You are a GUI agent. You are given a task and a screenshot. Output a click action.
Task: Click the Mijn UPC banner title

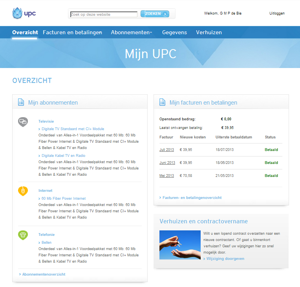pos(150,53)
